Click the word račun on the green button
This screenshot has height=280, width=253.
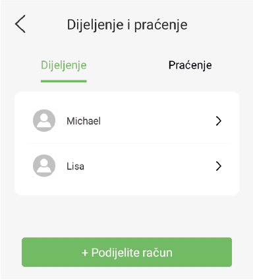(x=157, y=252)
